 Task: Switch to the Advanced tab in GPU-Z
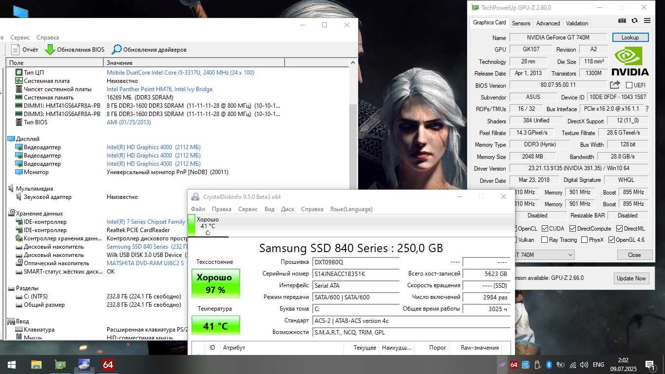coord(548,23)
